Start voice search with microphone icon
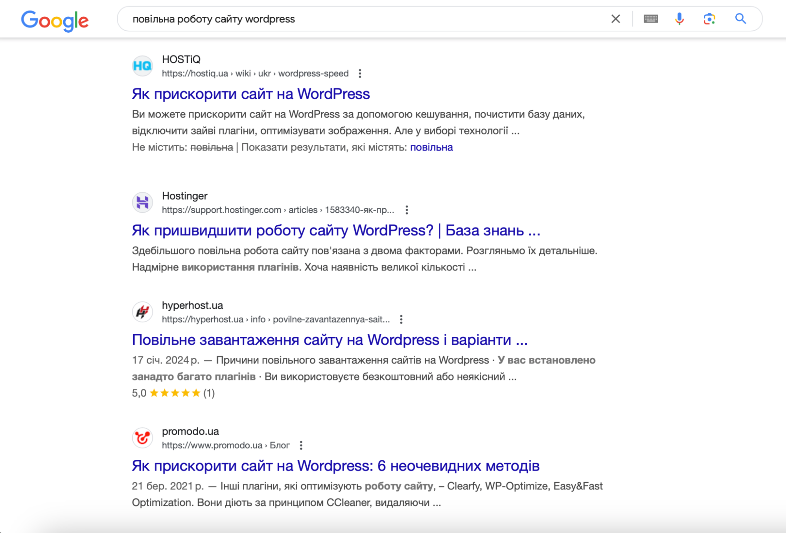Screen dimensions: 786x533 679,19
